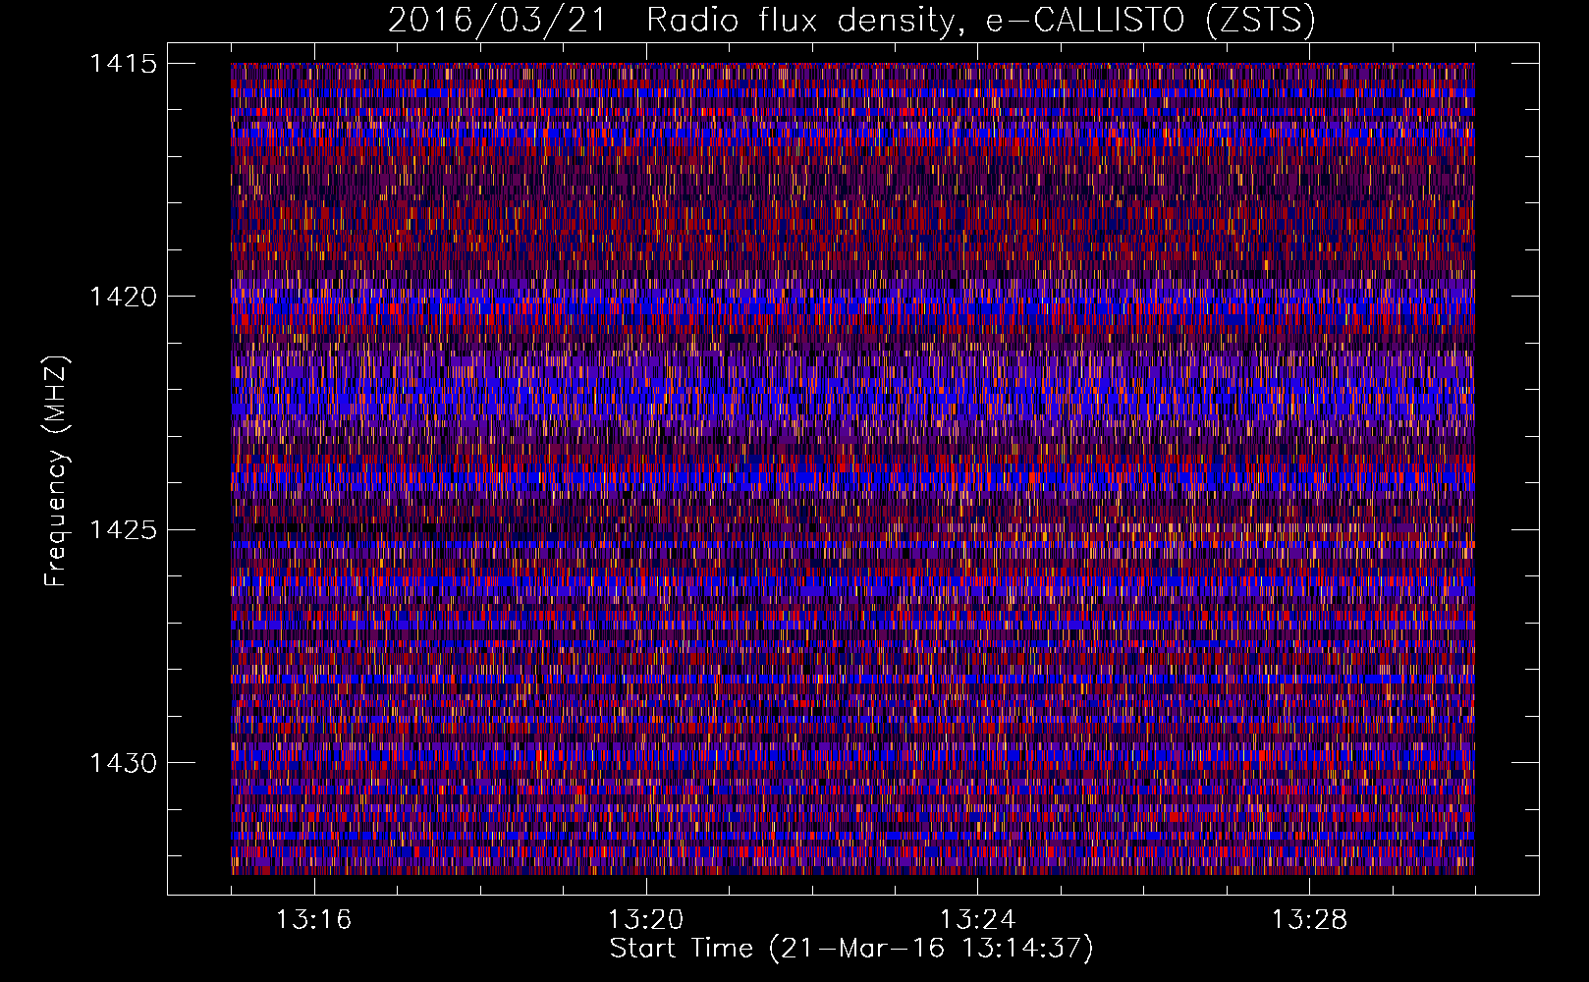Screen dimensions: 1589x982
Task: Select the 1415 frequency axis label
Action: pos(123,64)
